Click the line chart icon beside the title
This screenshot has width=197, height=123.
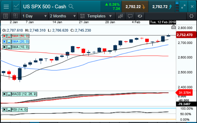point(16,6)
